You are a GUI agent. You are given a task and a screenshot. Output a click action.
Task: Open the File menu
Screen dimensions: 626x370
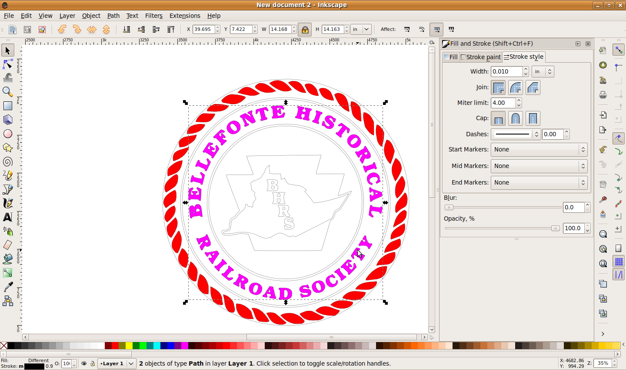[x=9, y=16]
